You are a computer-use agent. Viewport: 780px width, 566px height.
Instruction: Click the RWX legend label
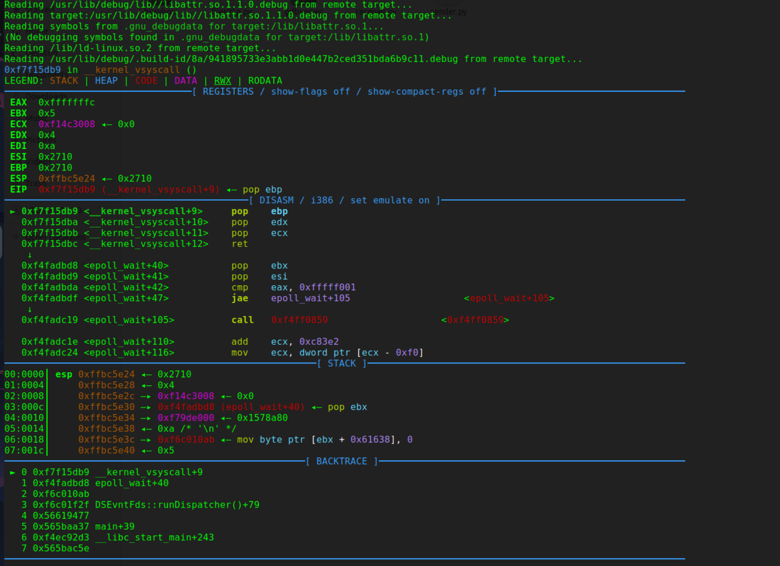(x=222, y=81)
